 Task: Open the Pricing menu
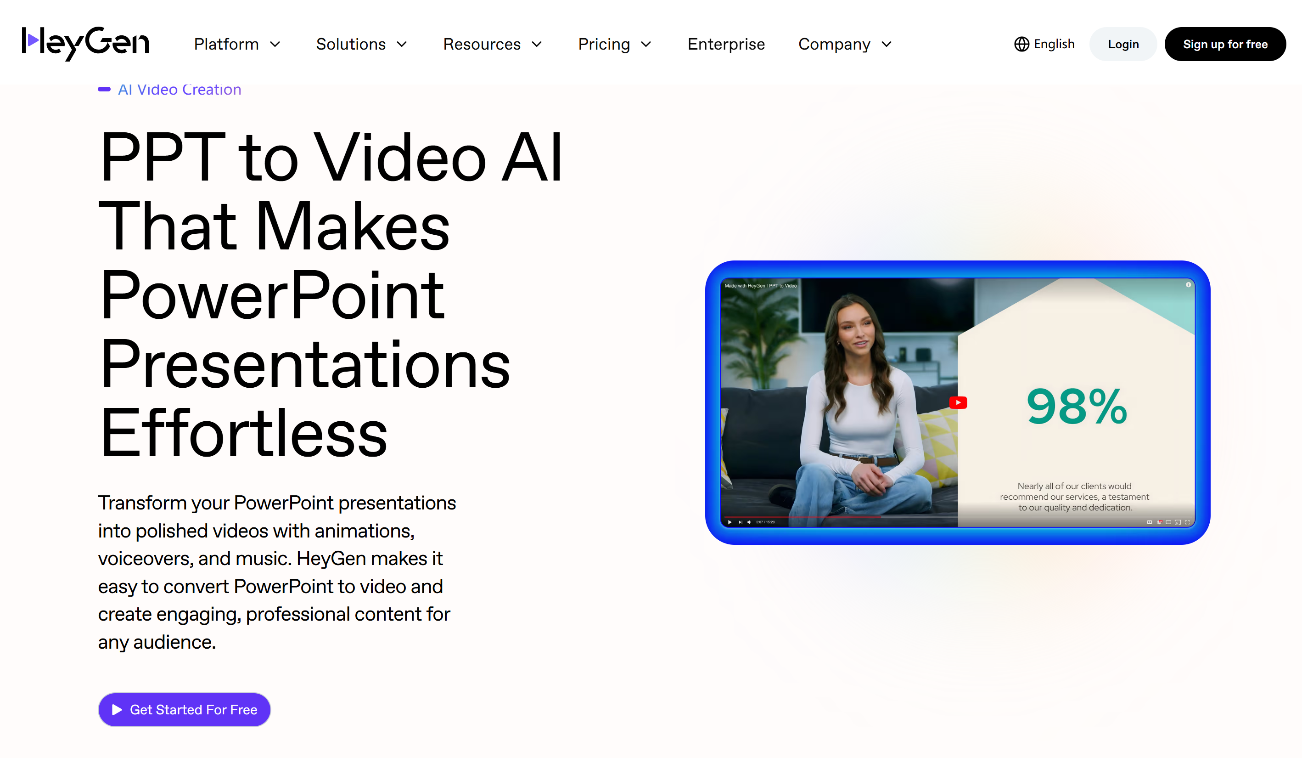point(614,44)
